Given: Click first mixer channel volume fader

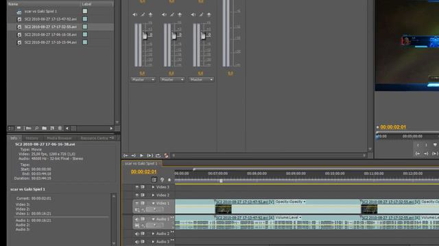Looking at the screenshot, I should click(145, 36).
